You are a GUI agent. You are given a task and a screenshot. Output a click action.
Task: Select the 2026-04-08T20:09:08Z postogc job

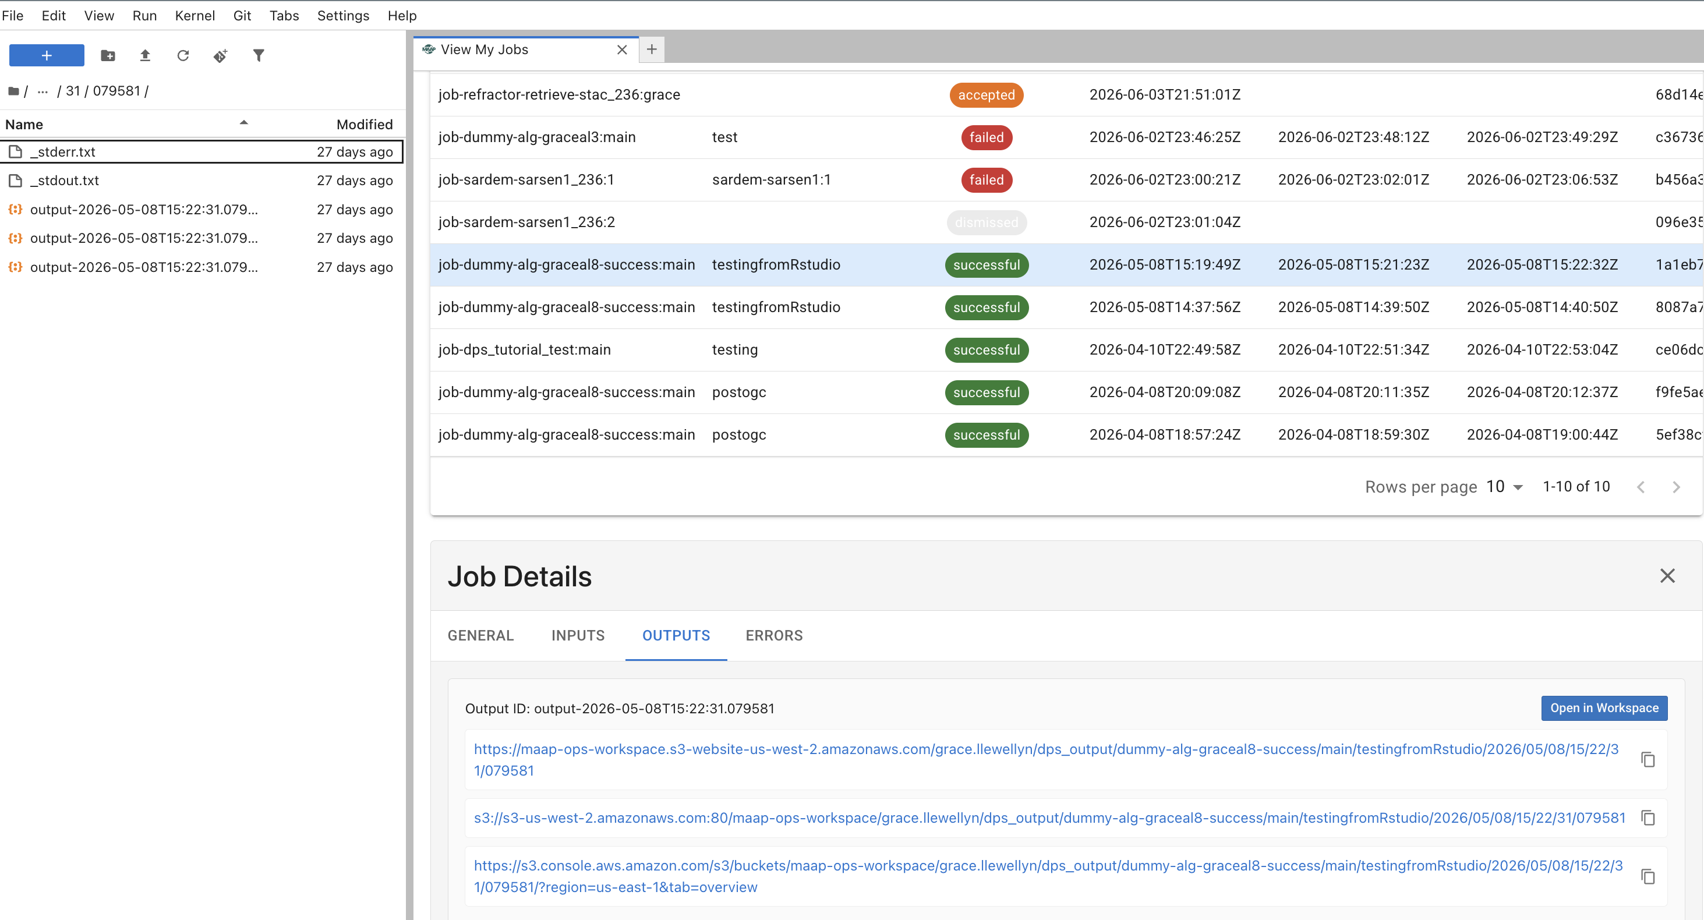coord(1066,392)
